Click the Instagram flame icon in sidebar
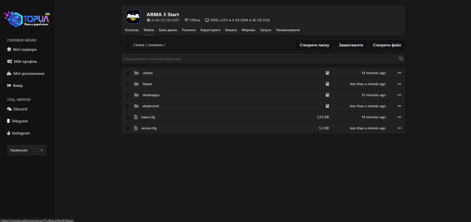Image resolution: width=471 pixels, height=222 pixels. [9, 133]
